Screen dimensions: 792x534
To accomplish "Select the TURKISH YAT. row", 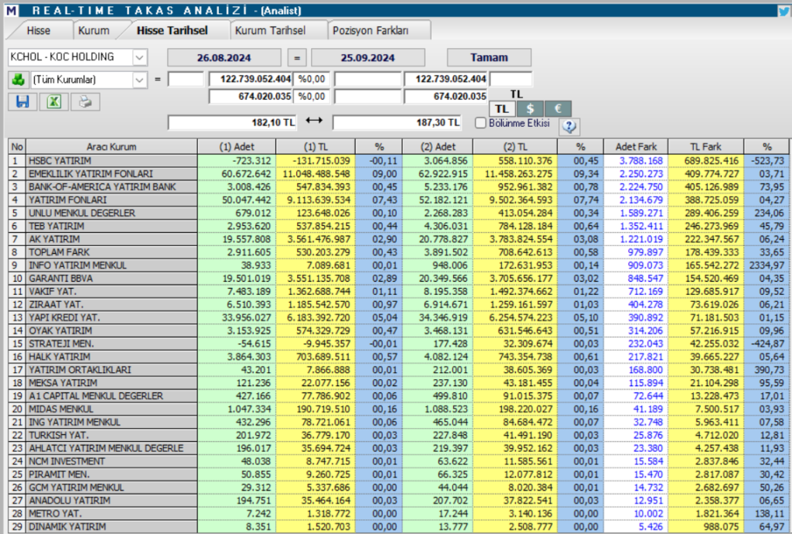I will (x=398, y=436).
